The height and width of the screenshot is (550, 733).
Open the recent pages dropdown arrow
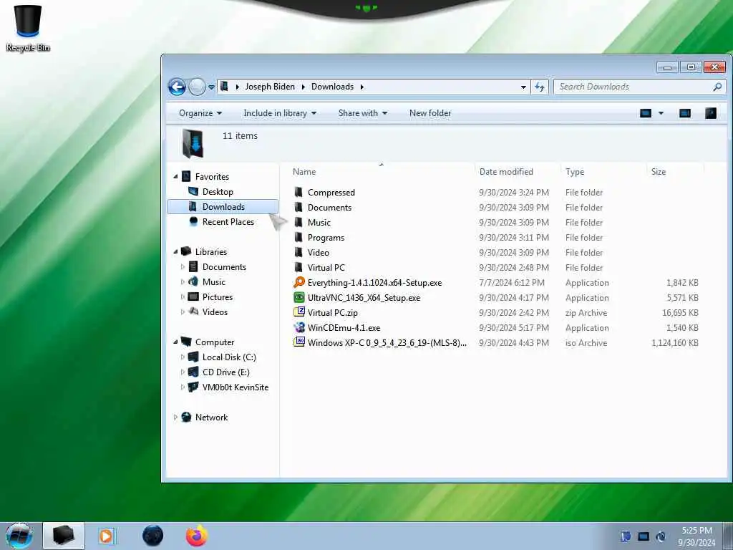[x=211, y=87]
